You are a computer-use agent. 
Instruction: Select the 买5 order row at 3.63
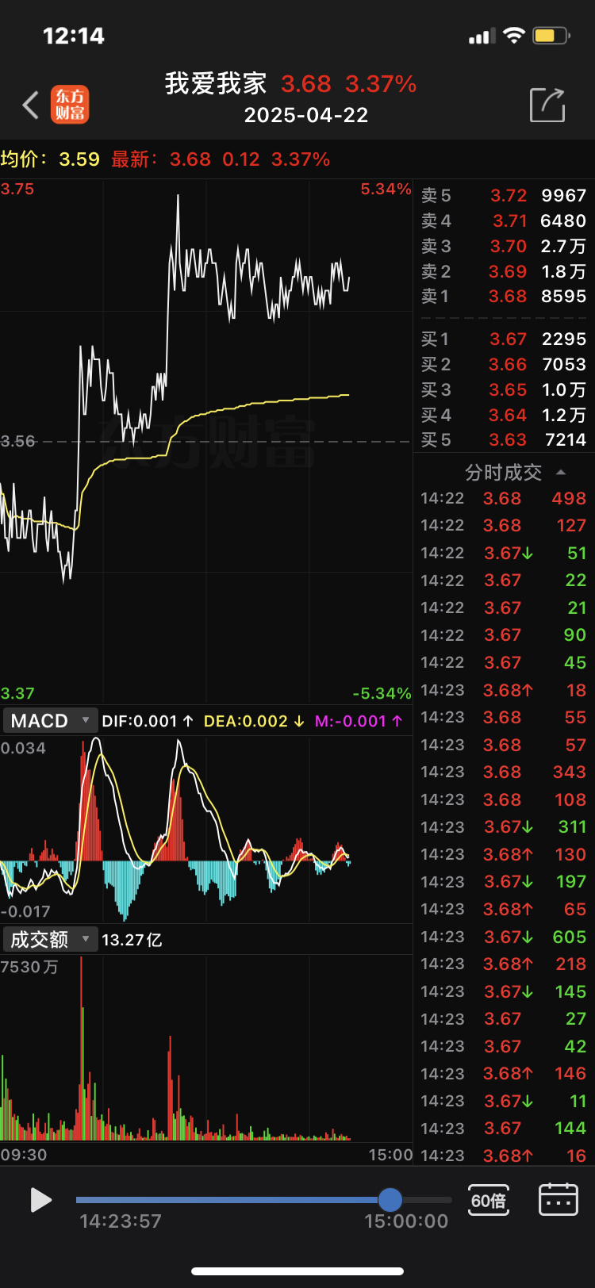tap(504, 439)
